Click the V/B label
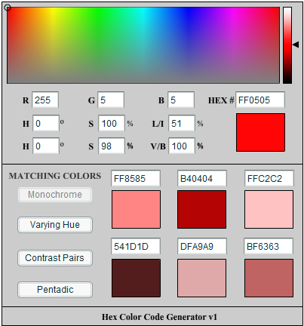The width and height of the screenshot is (304, 326). [x=158, y=146]
